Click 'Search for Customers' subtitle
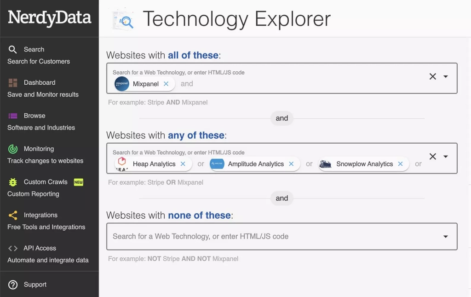471x297 pixels. pos(39,61)
